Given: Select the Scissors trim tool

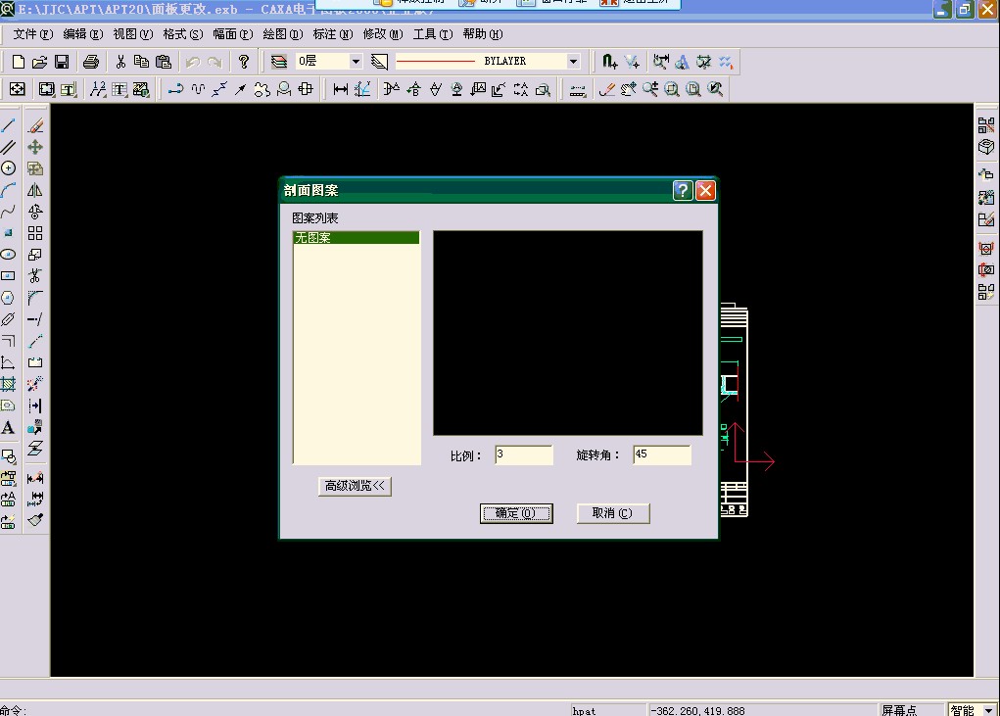Looking at the screenshot, I should [35, 275].
